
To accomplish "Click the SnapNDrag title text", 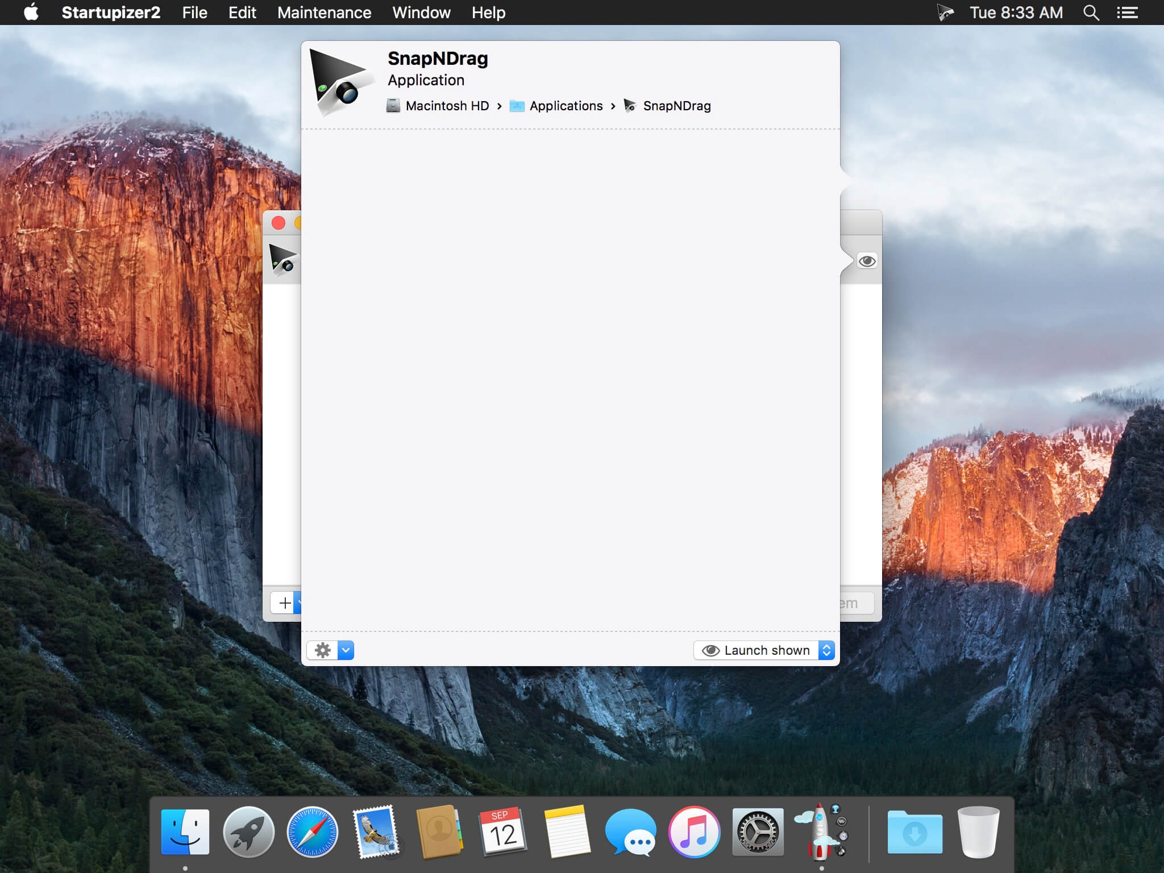I will click(438, 59).
